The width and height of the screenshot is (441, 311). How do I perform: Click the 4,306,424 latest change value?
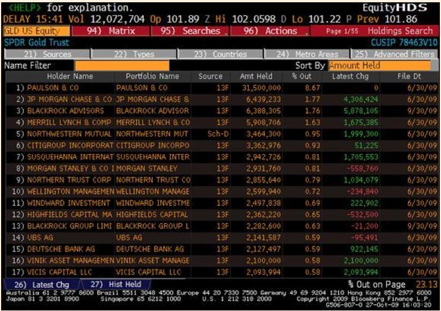coord(361,99)
